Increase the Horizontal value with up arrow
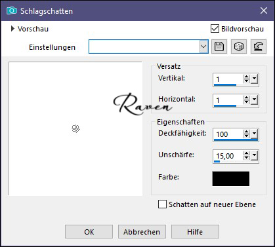 [x=247, y=98]
